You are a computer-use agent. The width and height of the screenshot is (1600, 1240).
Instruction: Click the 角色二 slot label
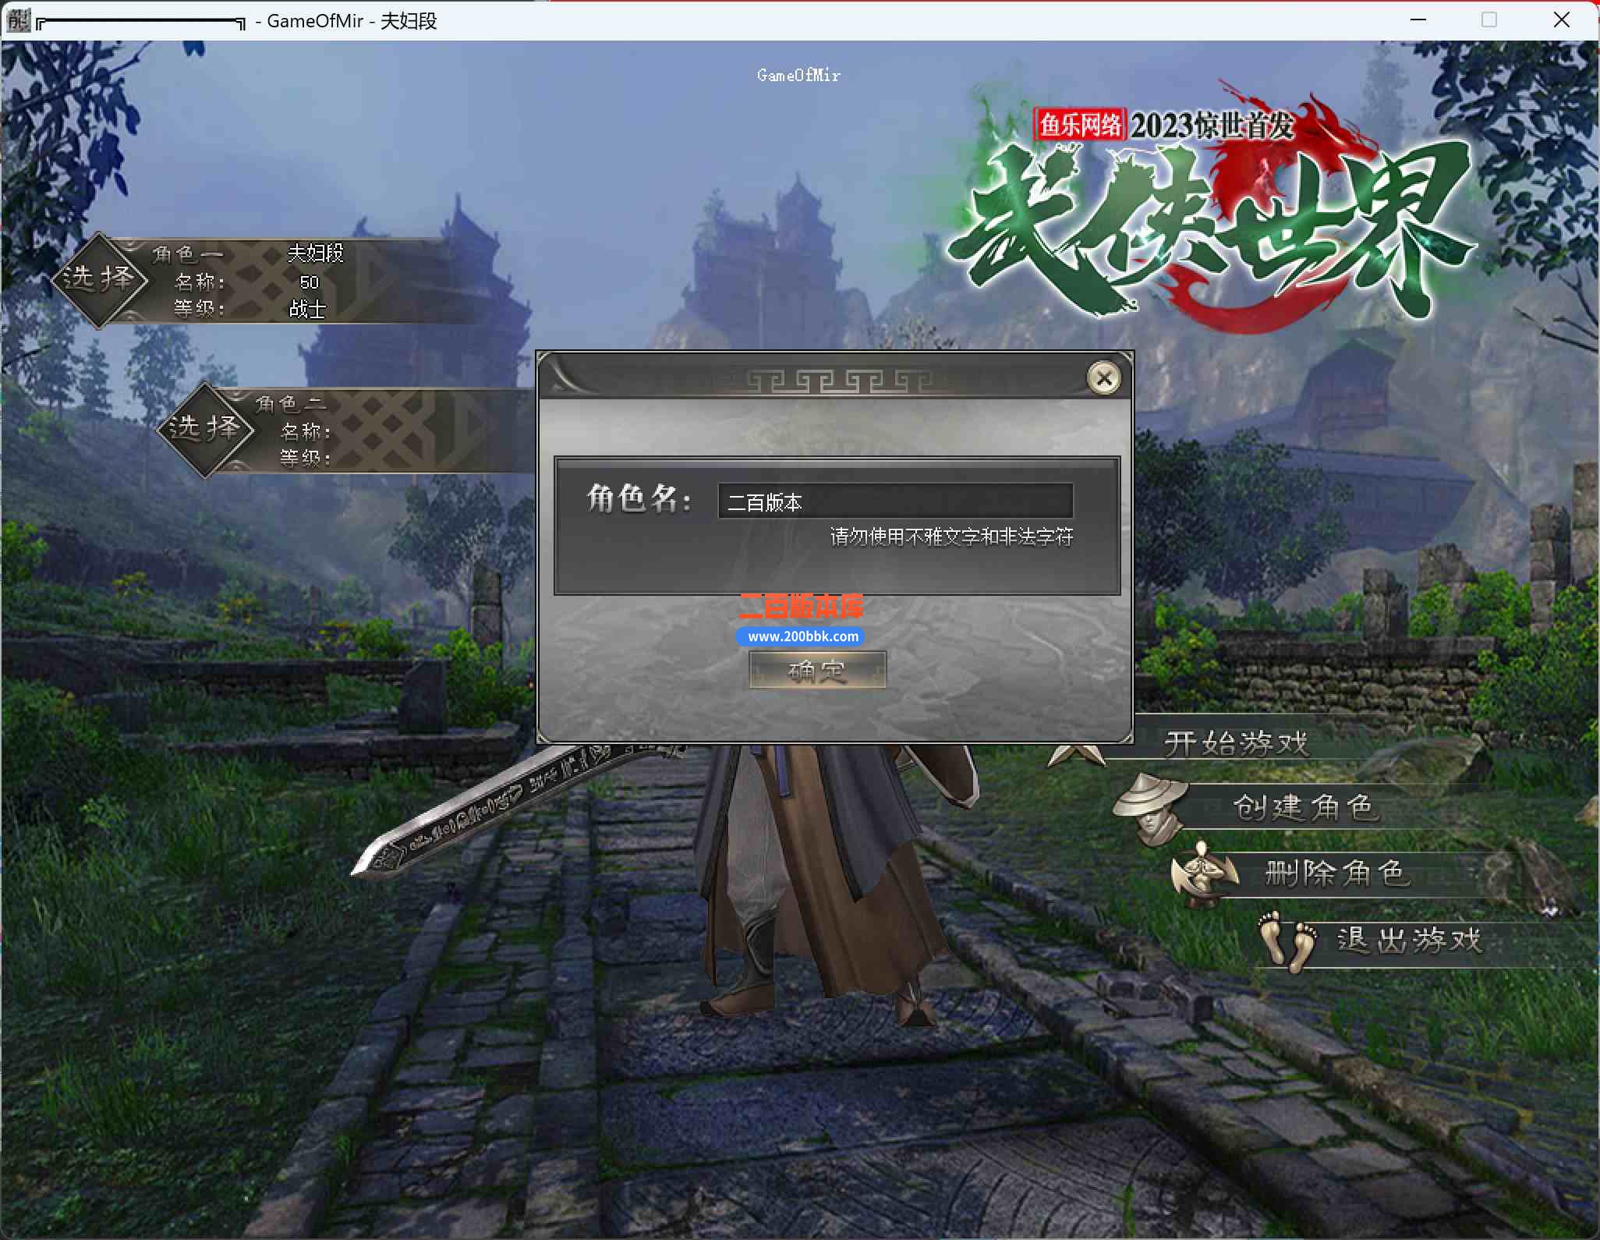(x=291, y=403)
